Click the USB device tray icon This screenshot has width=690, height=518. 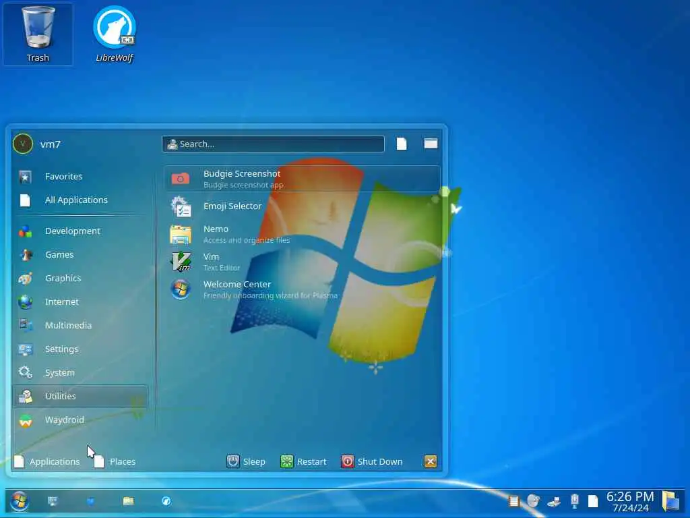click(574, 501)
